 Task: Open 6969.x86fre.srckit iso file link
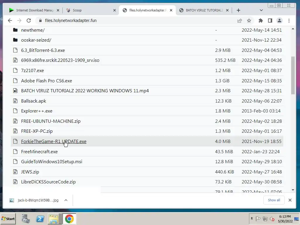point(60,60)
